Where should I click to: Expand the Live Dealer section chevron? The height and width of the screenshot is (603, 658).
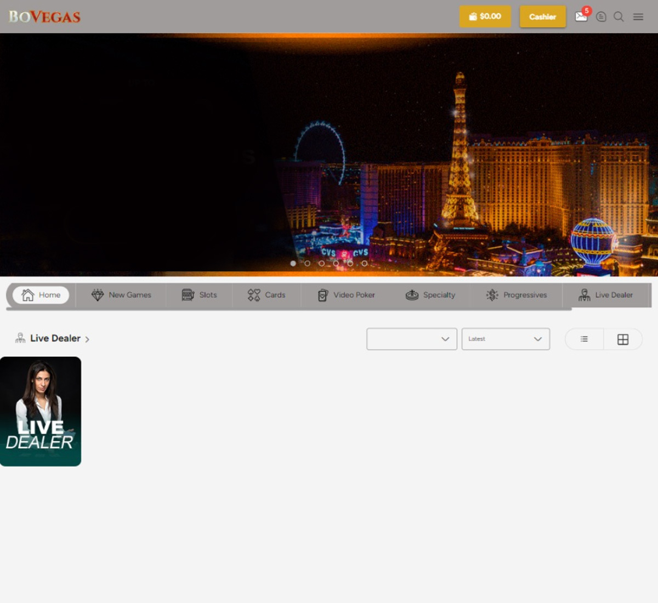[x=87, y=339]
